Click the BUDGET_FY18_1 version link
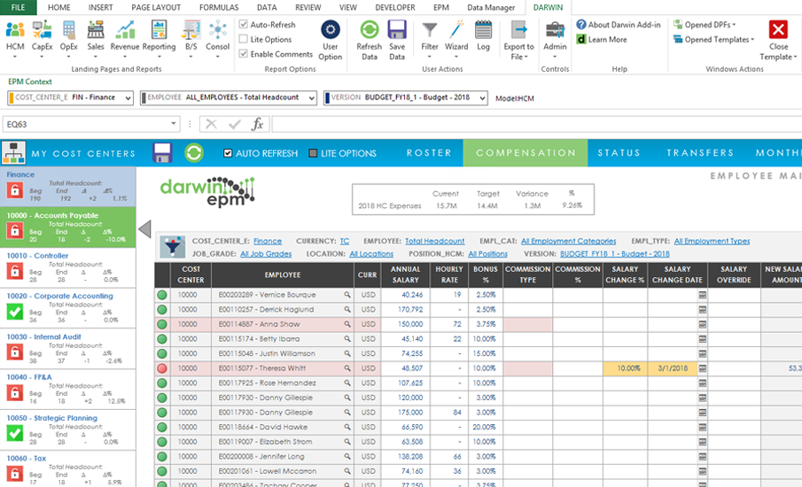 (x=615, y=254)
